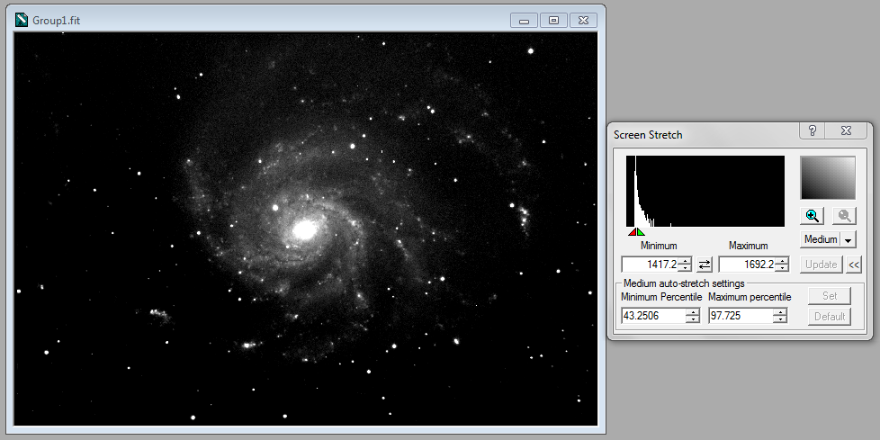Click into the Minimum value field
This screenshot has height=440, width=880.
[650, 265]
